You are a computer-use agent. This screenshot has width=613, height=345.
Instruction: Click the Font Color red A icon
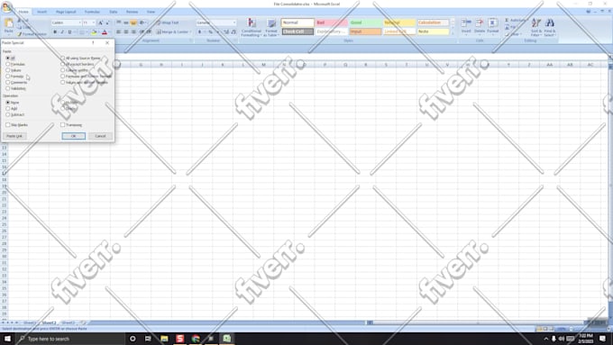[105, 32]
